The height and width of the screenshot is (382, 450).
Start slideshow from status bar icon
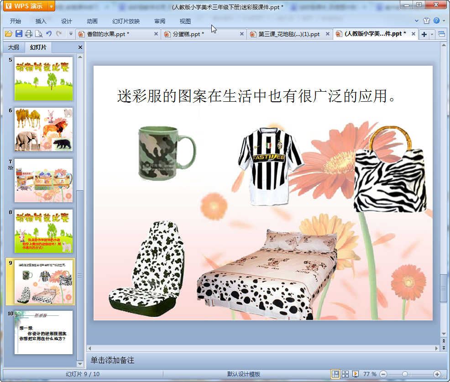[x=356, y=374]
